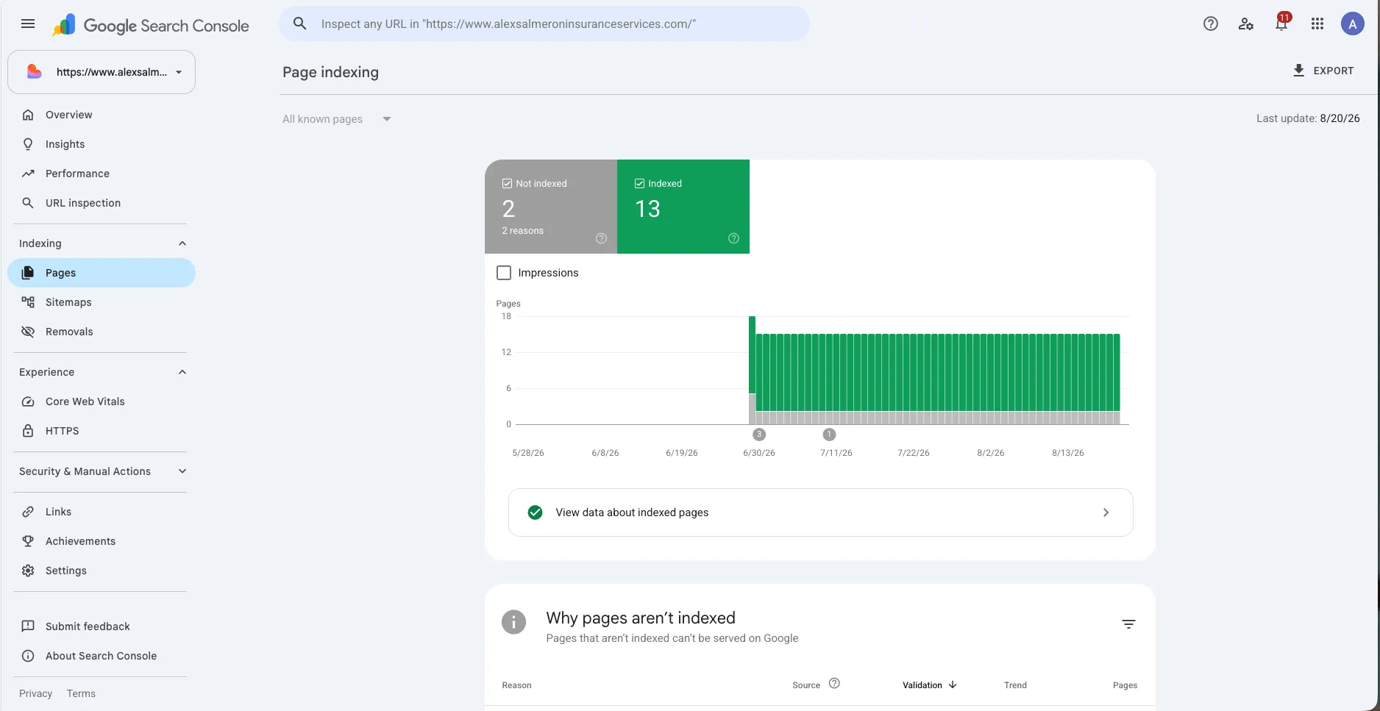Focus the Inspect any URL search field
The width and height of the screenshot is (1380, 711).
(544, 24)
